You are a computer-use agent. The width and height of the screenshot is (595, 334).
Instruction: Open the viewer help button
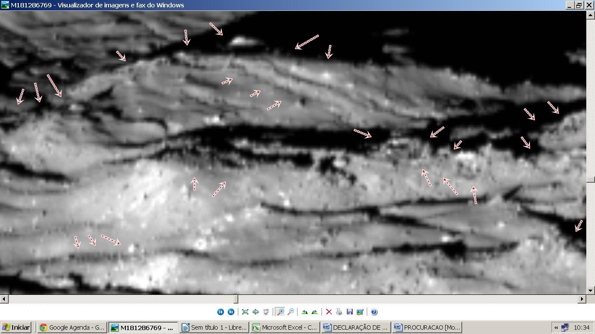[374, 312]
